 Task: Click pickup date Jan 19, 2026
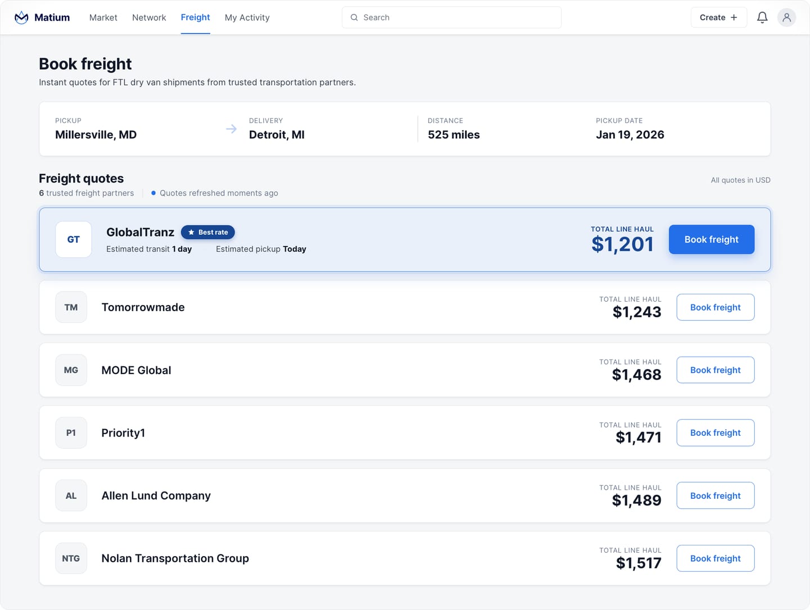pos(630,135)
